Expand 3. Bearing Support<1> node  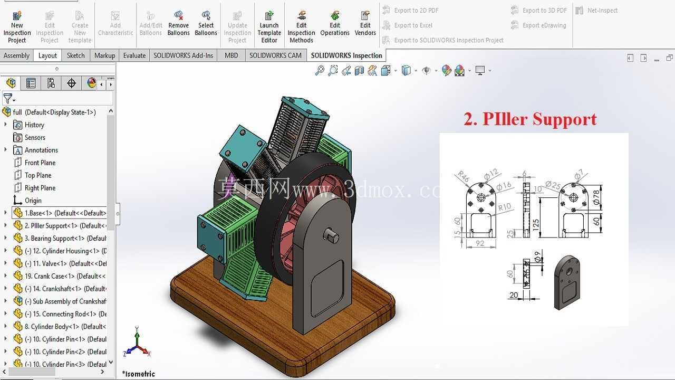pos(6,238)
